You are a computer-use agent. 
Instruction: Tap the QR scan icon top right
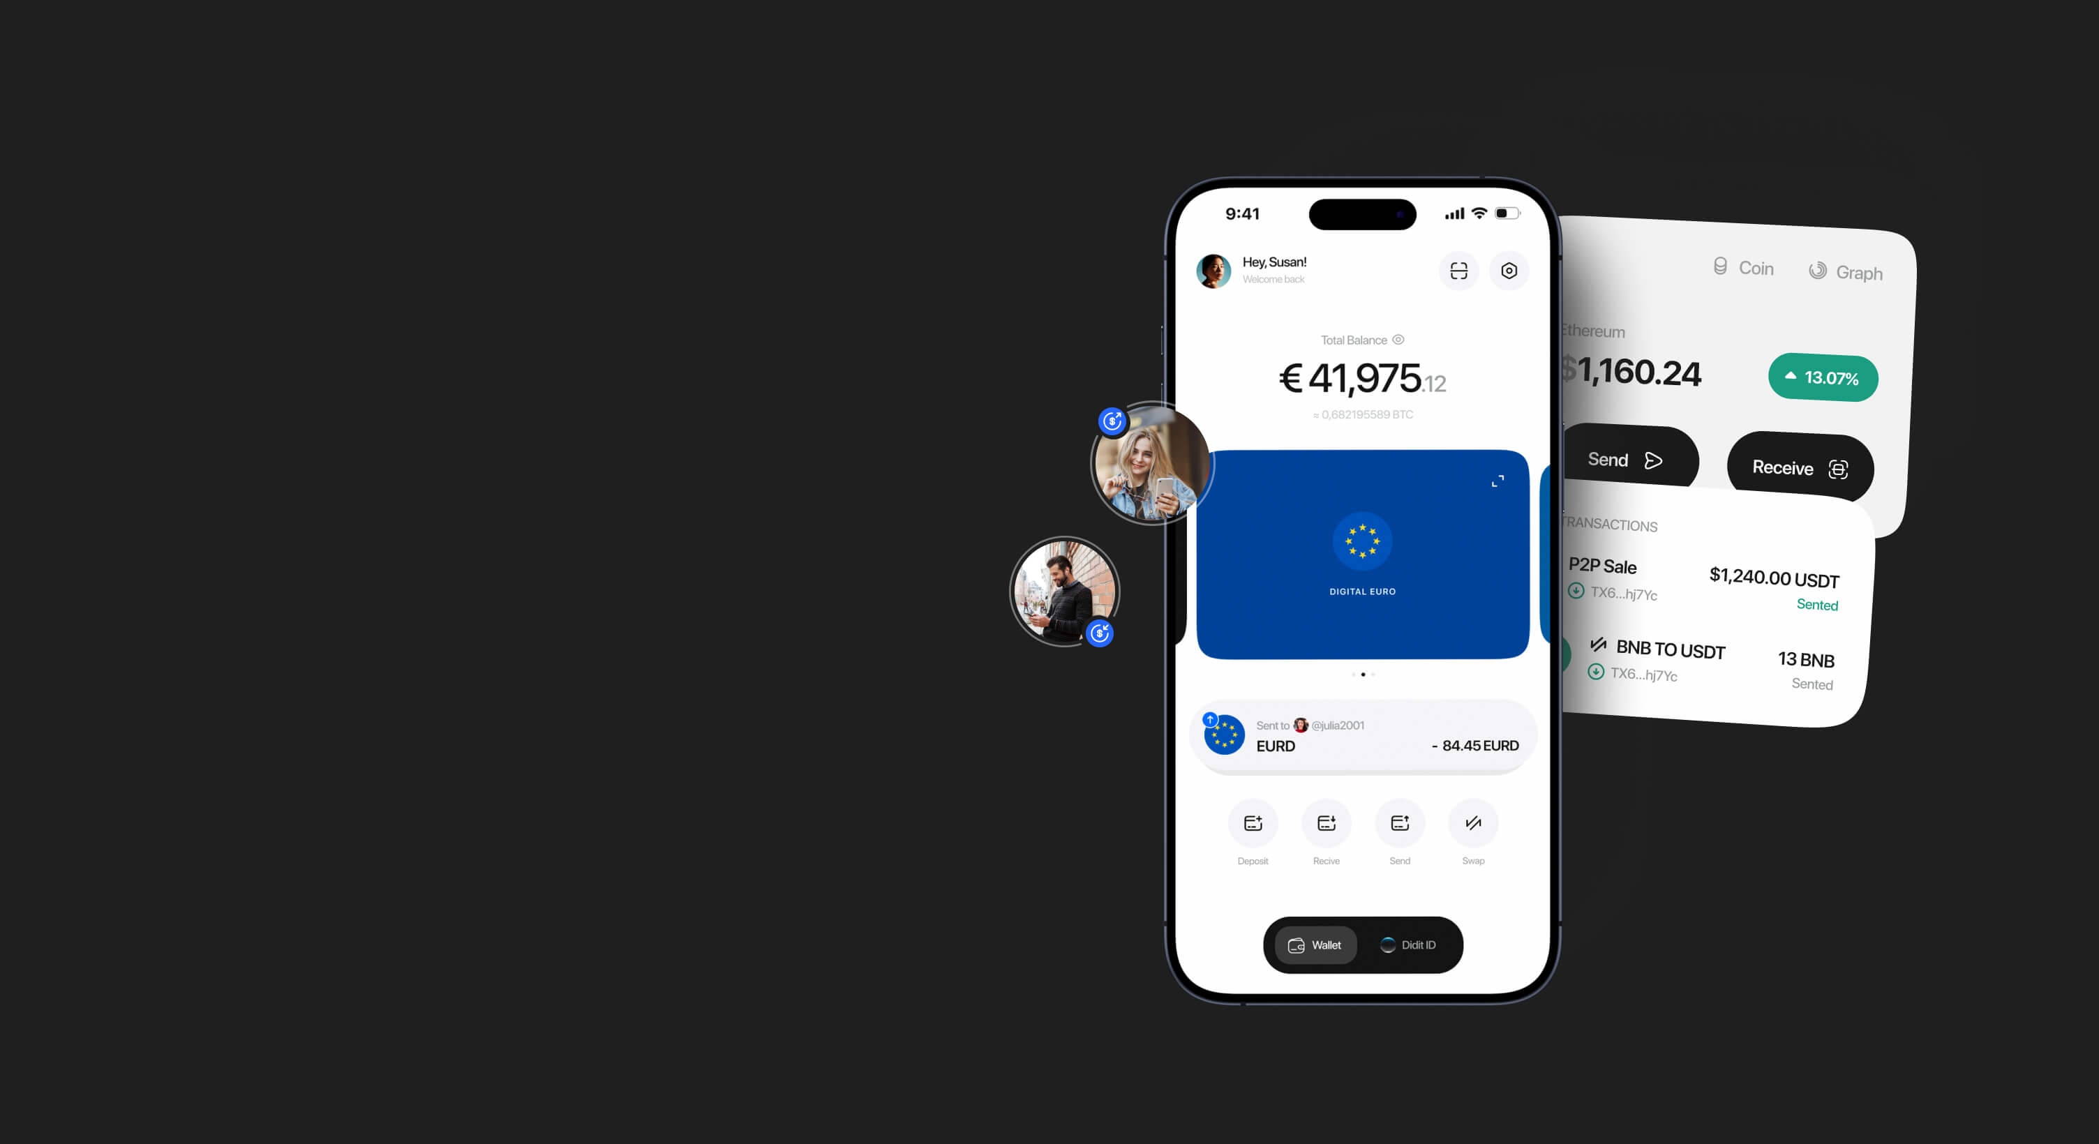pyautogui.click(x=1459, y=271)
